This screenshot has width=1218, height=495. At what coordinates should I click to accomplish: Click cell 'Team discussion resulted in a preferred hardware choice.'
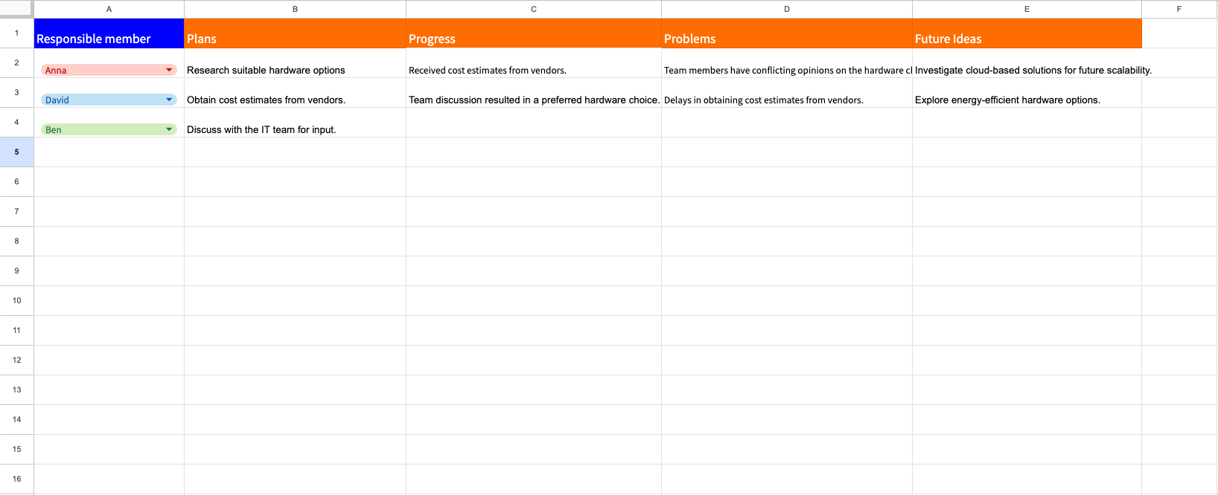pyautogui.click(x=534, y=93)
